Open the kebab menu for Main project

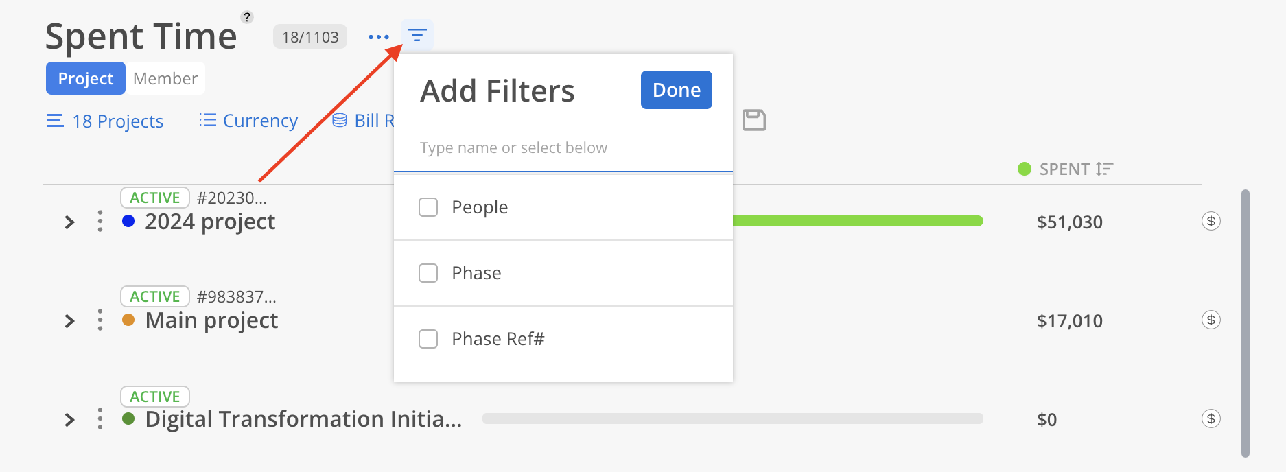(100, 320)
